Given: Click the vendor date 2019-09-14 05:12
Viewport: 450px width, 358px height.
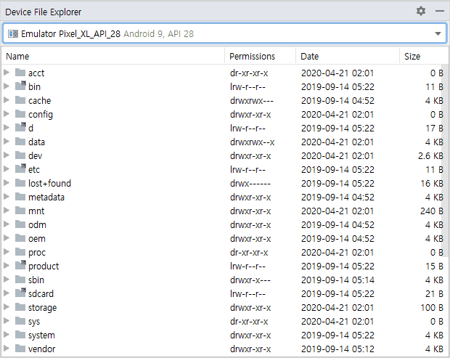Looking at the screenshot, I should coord(337,349).
